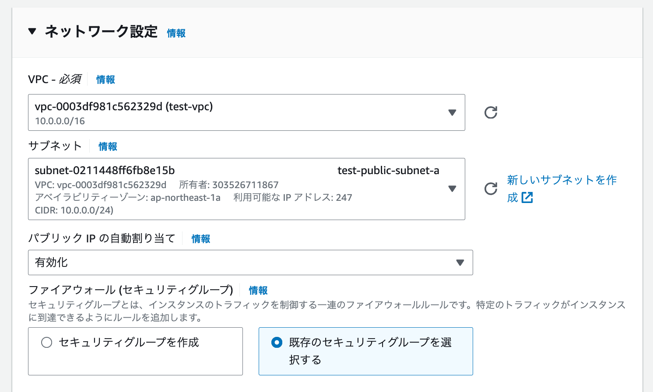Image resolution: width=653 pixels, height=392 pixels.
Task: Open 情報 link beside VPC - 必須
Action: click(105, 80)
